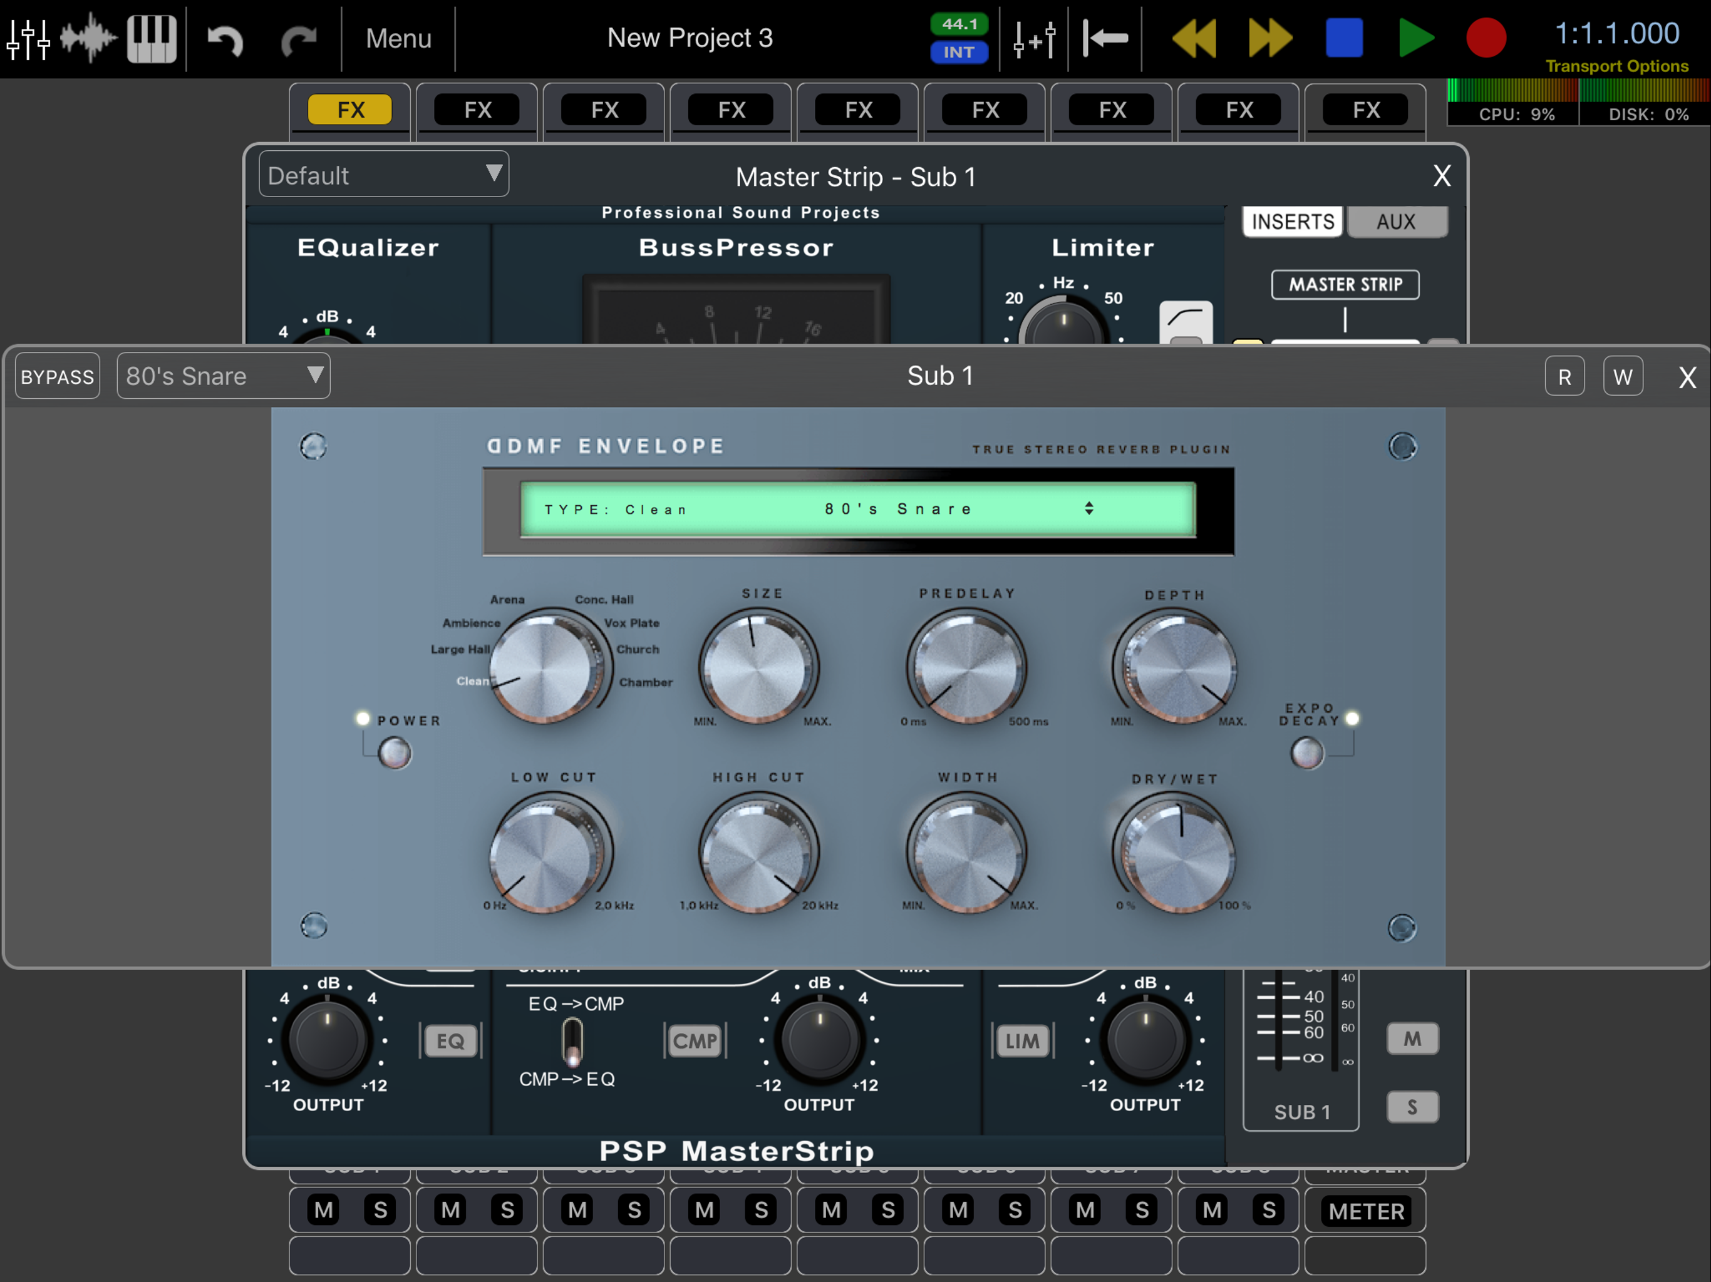Click the Limiter OUTPUT knob
Viewport: 1711px width, 1282px height.
coord(1145,1040)
